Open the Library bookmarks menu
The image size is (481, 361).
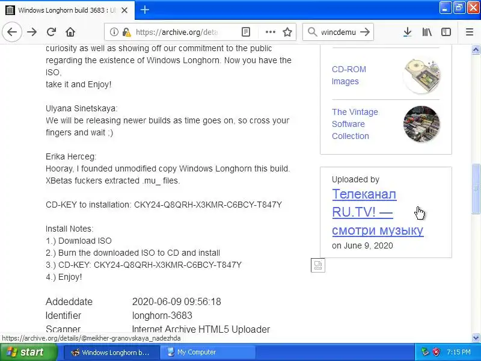427,32
